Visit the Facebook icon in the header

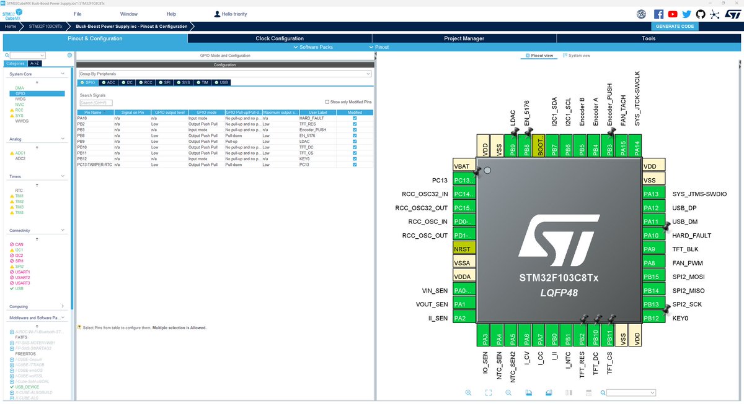tap(658, 14)
